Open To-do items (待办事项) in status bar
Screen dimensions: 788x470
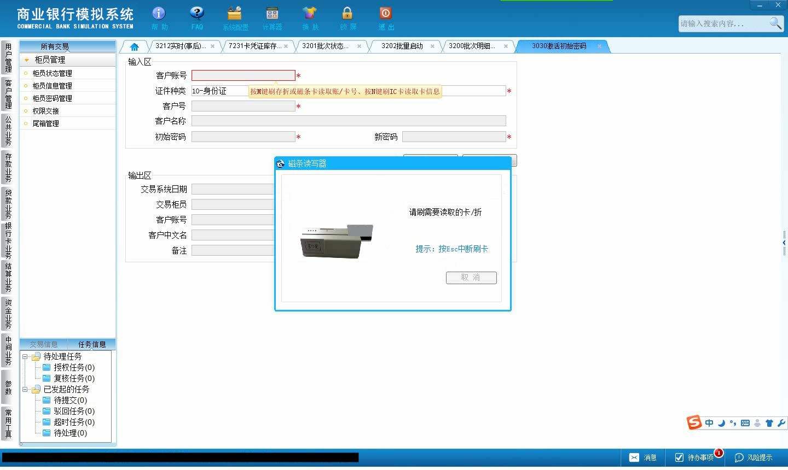click(x=694, y=457)
